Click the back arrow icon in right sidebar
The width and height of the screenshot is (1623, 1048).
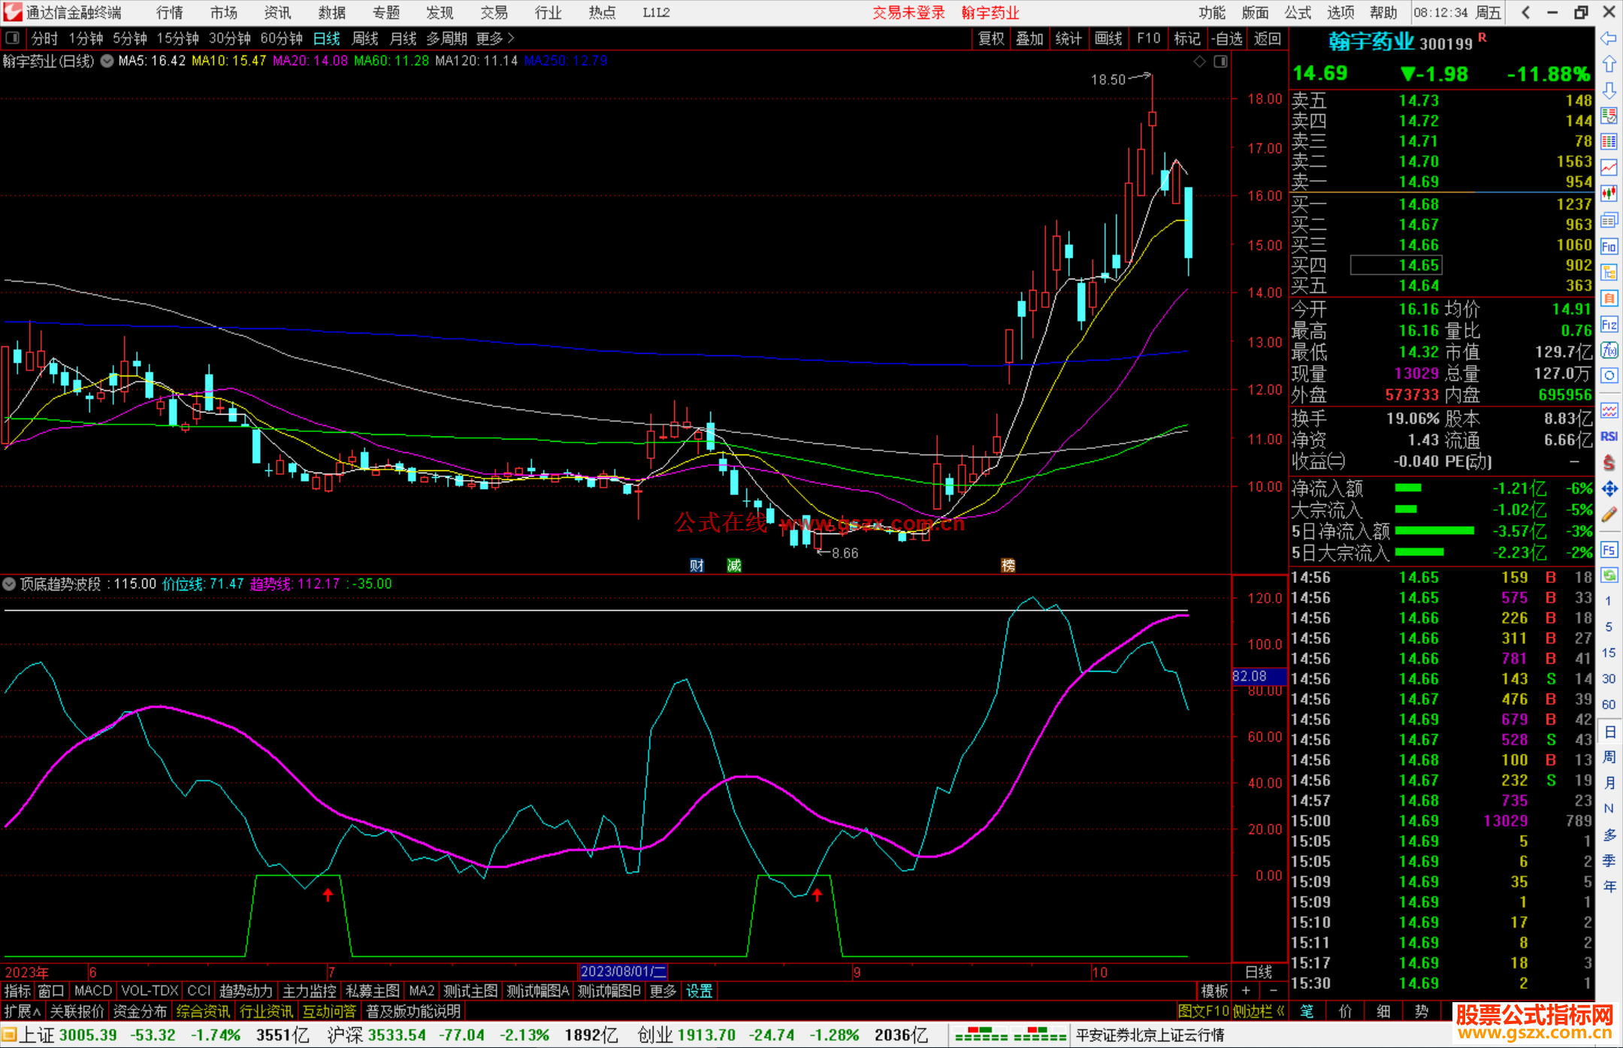(1608, 38)
